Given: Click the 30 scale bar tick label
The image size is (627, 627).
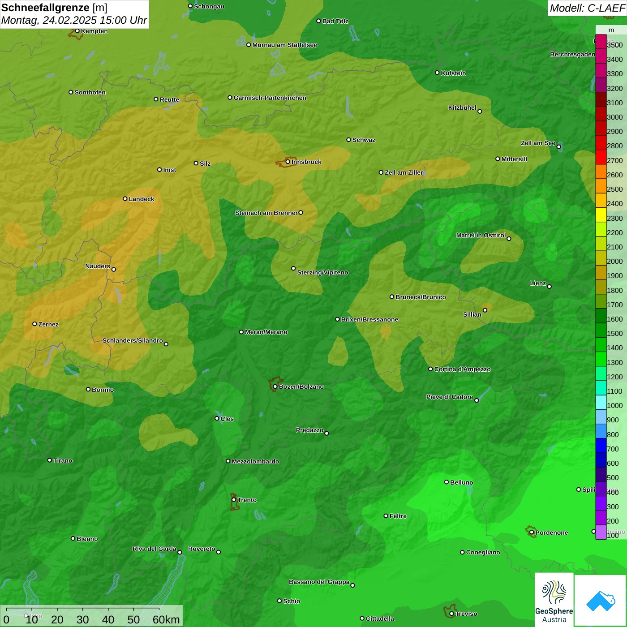Looking at the screenshot, I should click(83, 620).
